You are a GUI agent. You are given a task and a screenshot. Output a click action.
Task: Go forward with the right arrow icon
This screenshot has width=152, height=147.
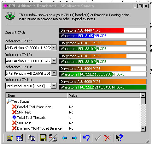pos(74,138)
